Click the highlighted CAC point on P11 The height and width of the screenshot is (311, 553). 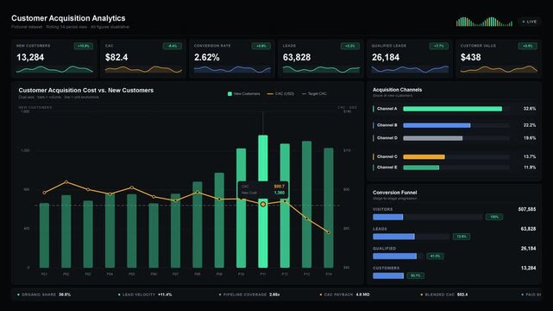coord(263,205)
